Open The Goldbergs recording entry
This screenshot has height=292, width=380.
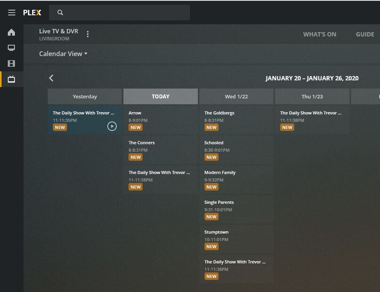236,120
